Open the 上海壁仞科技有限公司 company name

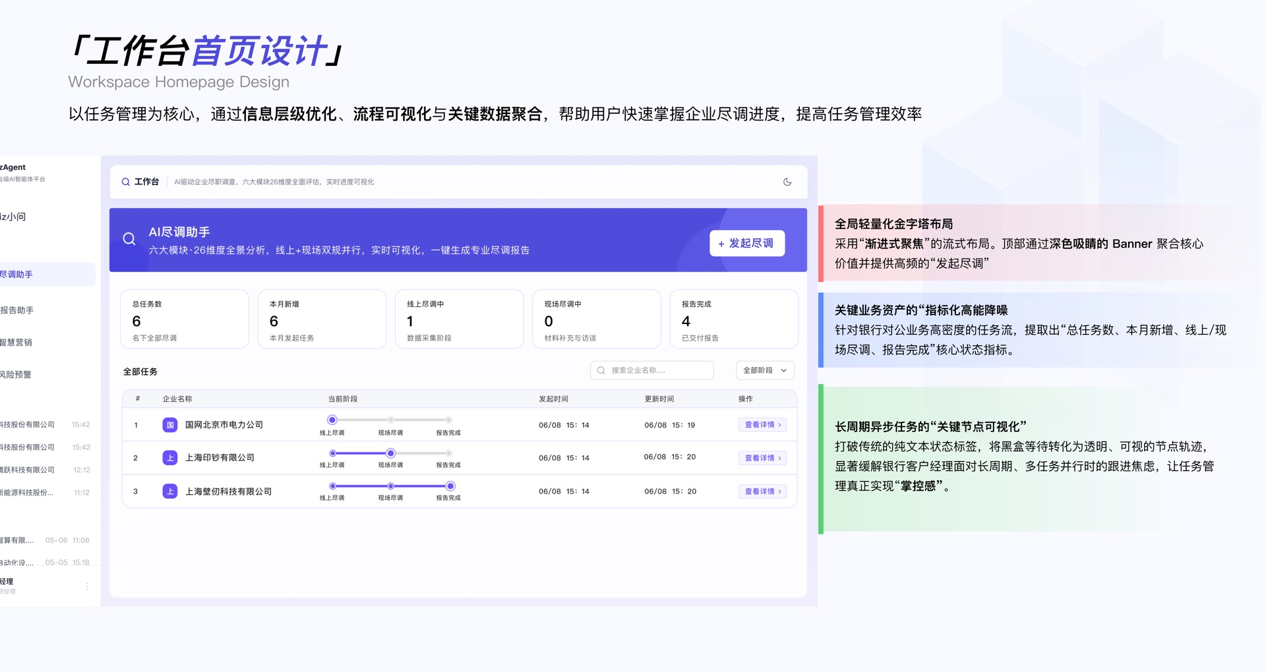(228, 491)
